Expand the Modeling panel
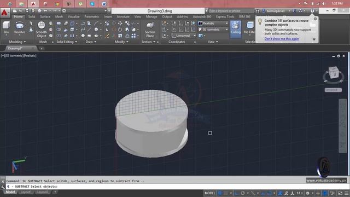The height and width of the screenshot is (197, 350). pos(17,42)
